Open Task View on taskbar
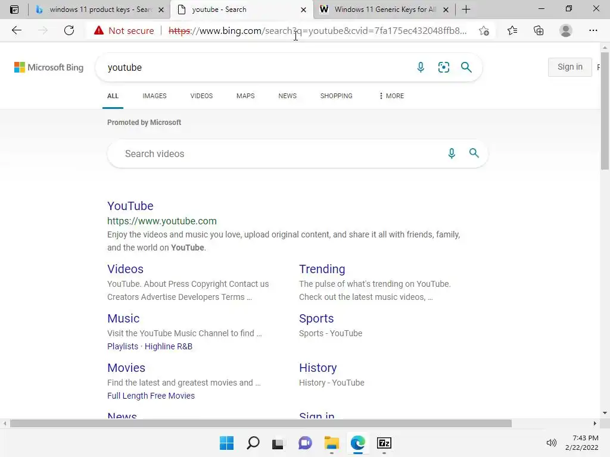Screen dimensions: 610x457 (278, 443)
